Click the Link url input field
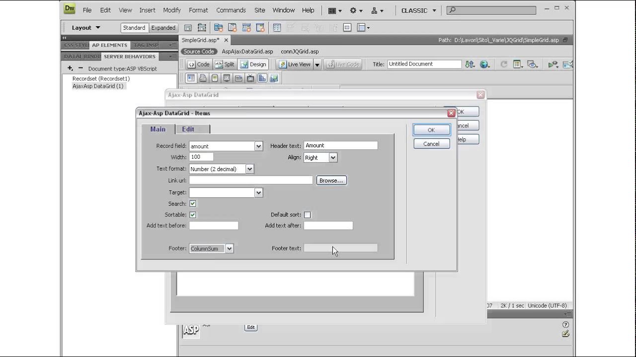Viewport: 636px width, 357px height. [251, 180]
